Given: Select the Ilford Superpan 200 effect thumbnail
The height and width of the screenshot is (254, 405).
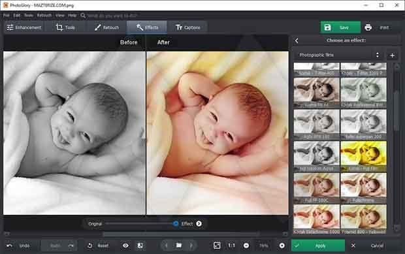Looking at the screenshot, I should click(x=364, y=125).
